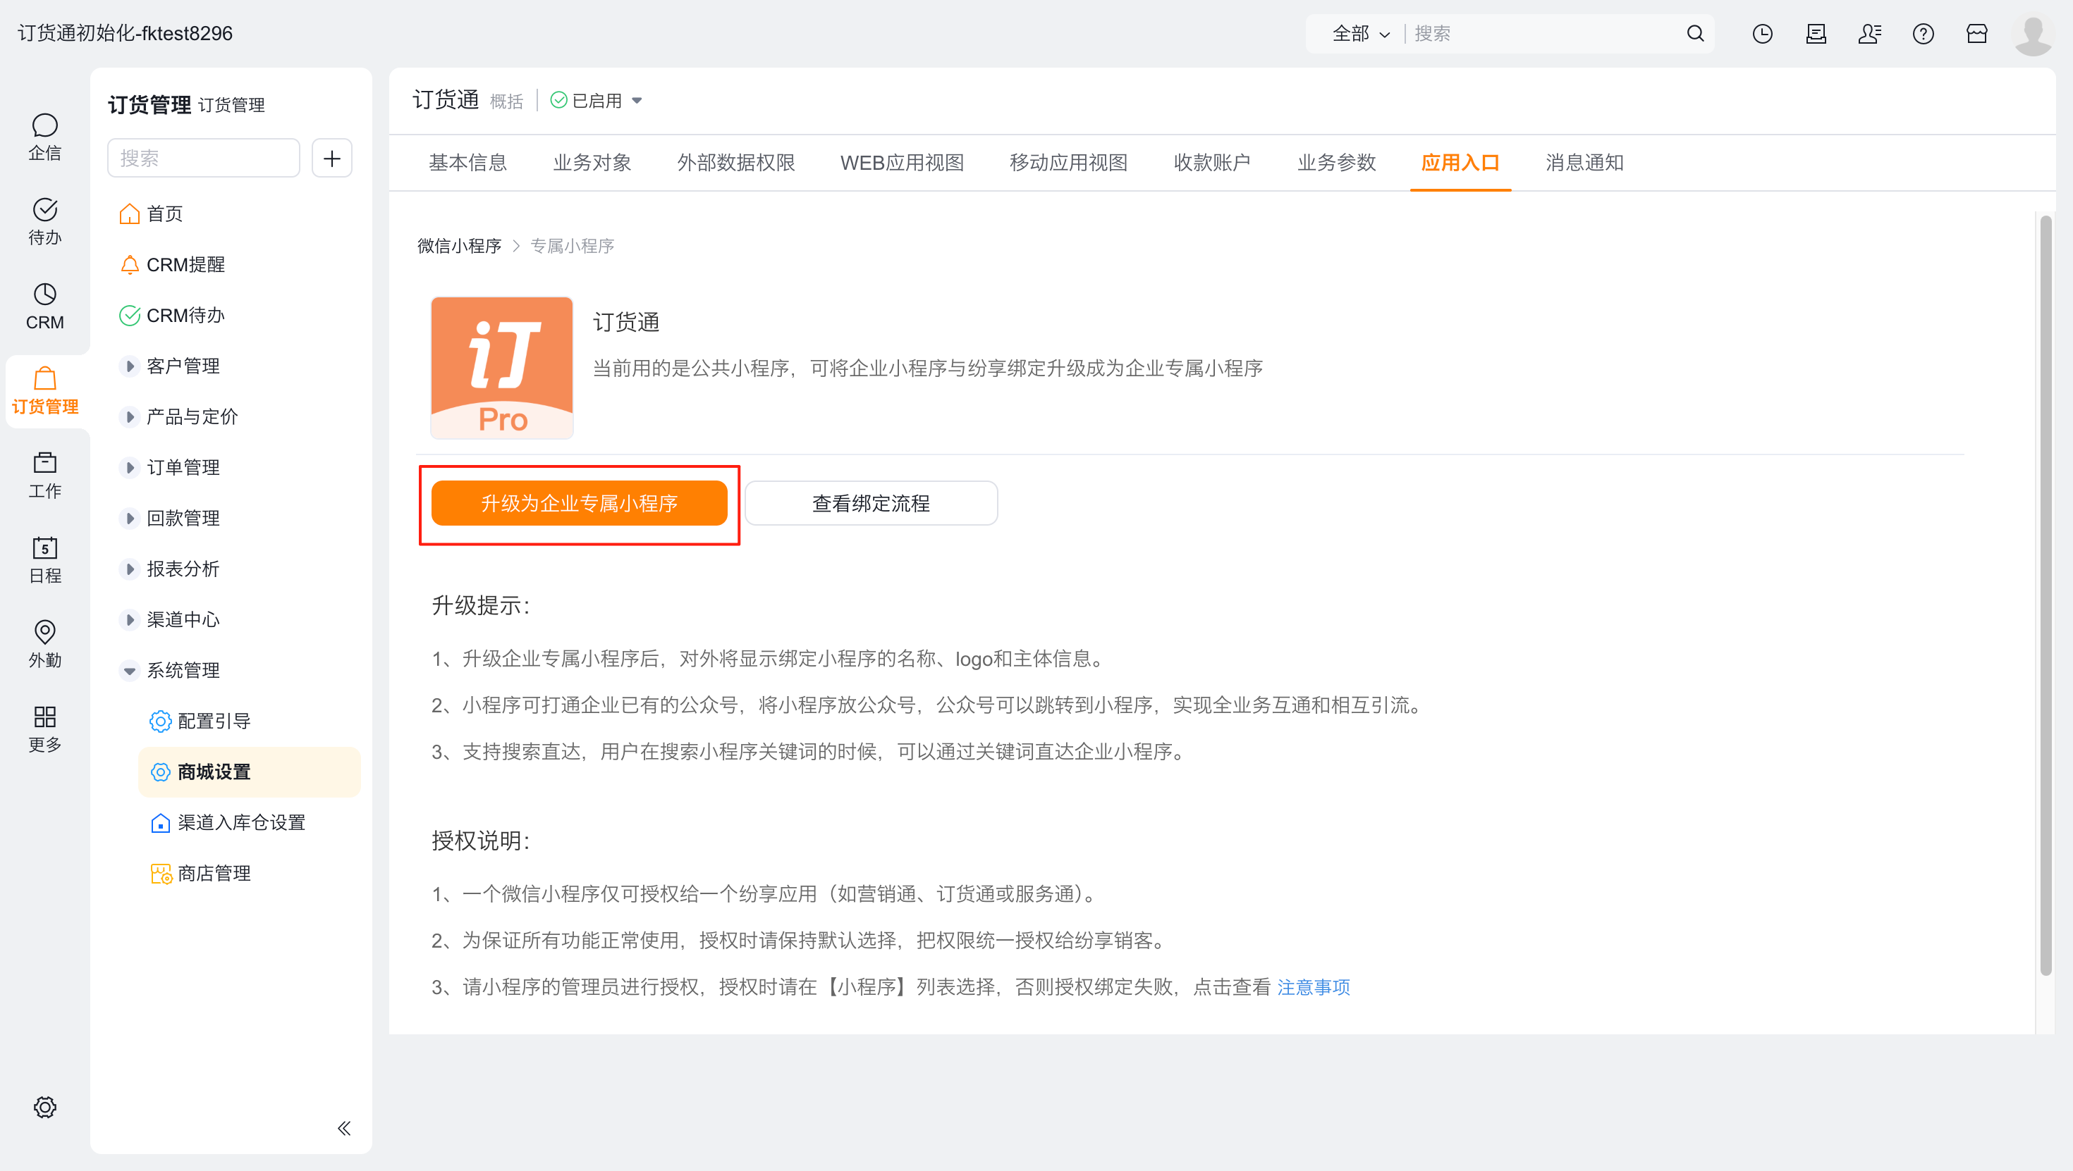Expand the 客户管理 tree node
This screenshot has height=1171, width=2073.
130,366
